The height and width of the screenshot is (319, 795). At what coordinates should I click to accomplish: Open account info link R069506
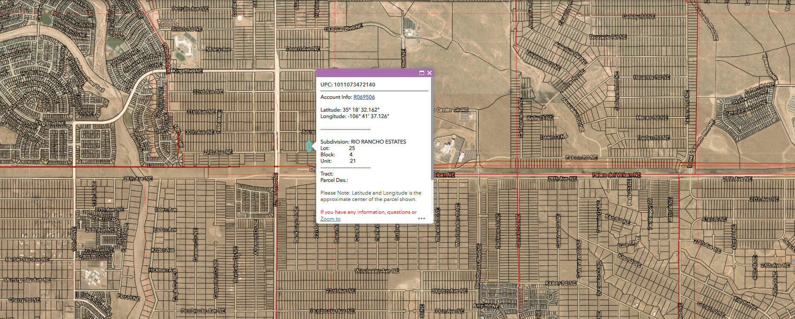coord(364,97)
